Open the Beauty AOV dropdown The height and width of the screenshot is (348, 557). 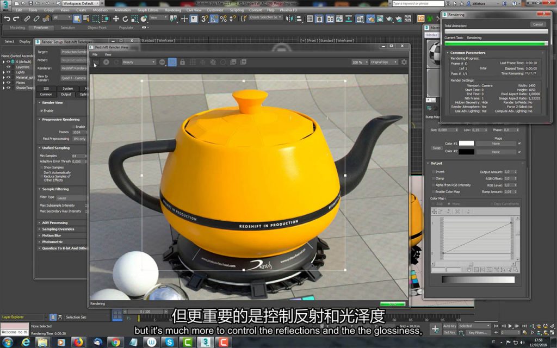[x=139, y=62]
